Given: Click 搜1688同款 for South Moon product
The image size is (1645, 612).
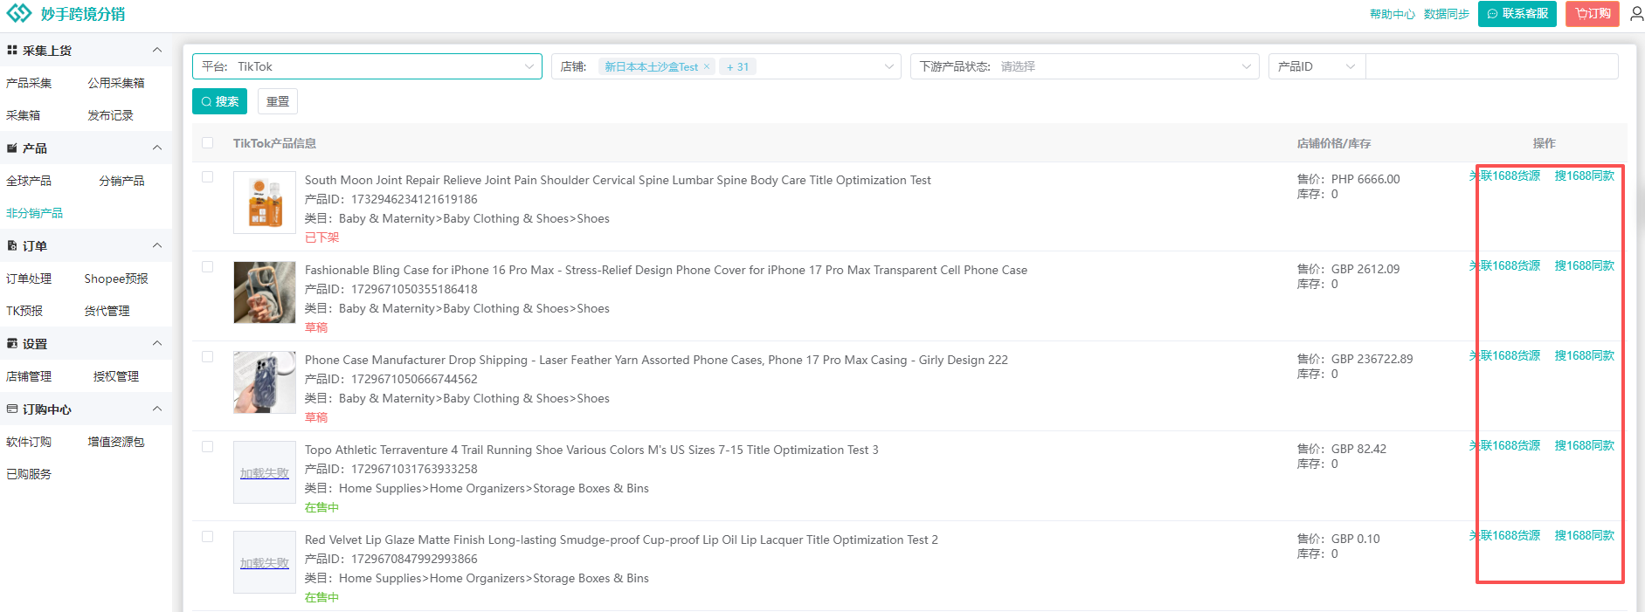Looking at the screenshot, I should coord(1585,176).
